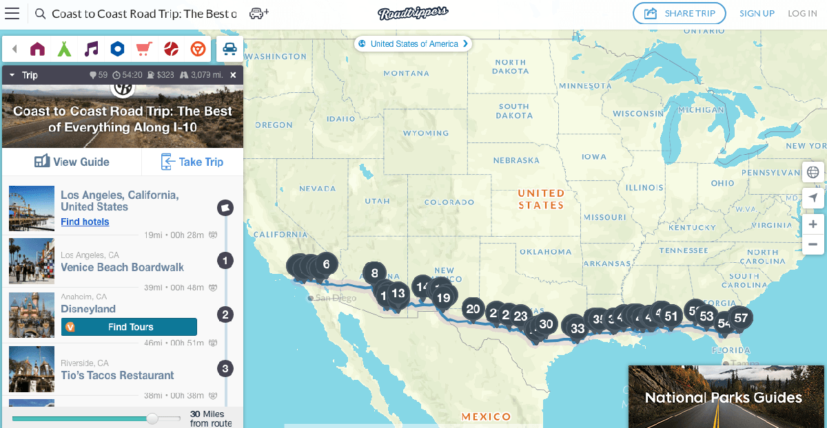The image size is (827, 428).
Task: Collapse the Trip panel arrow
Action: [12, 75]
